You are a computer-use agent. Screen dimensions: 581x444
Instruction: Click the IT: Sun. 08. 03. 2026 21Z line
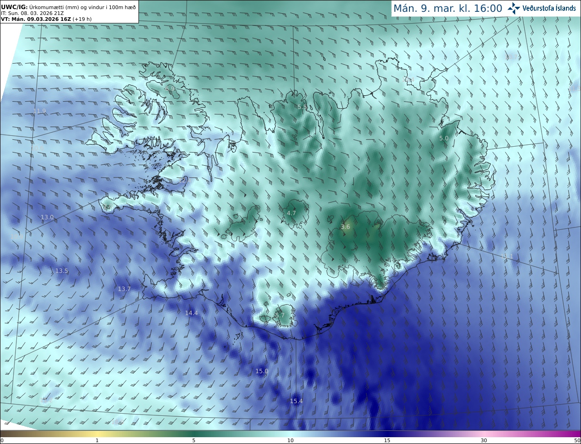click(32, 13)
